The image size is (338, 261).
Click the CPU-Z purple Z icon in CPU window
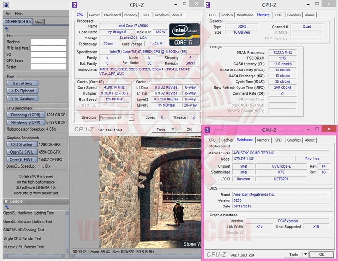click(x=75, y=5)
